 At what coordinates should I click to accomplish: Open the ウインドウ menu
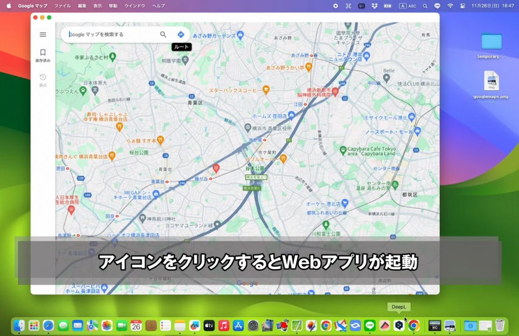[x=135, y=6]
